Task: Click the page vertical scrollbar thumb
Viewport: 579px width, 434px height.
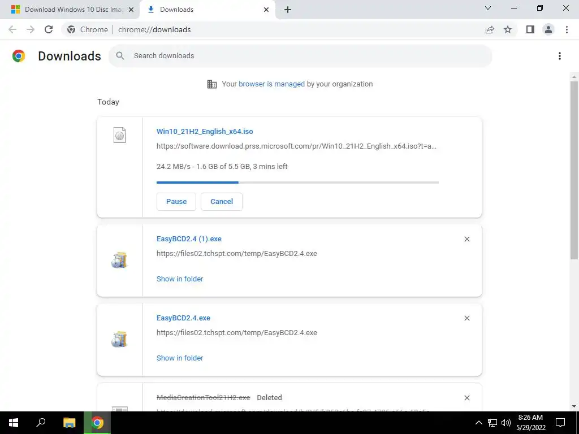Action: [574, 170]
